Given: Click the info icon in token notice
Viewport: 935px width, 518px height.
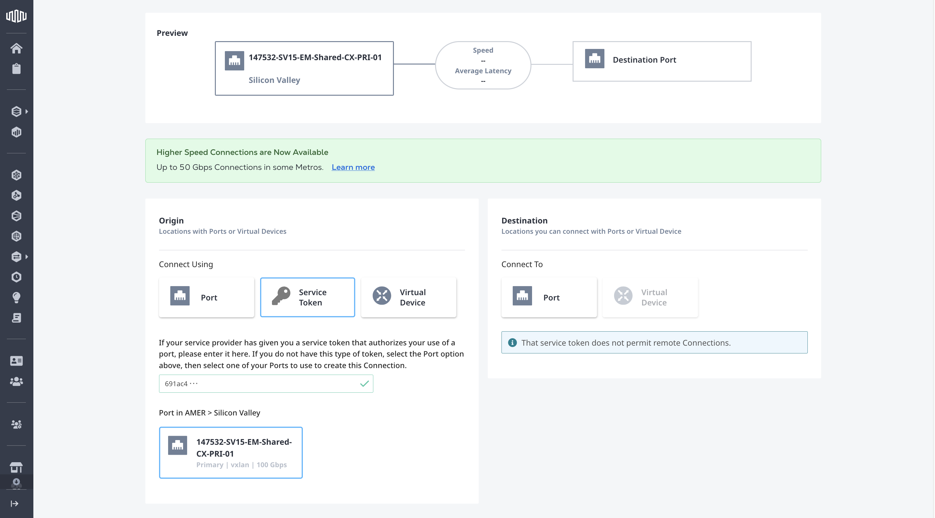Looking at the screenshot, I should coord(512,343).
